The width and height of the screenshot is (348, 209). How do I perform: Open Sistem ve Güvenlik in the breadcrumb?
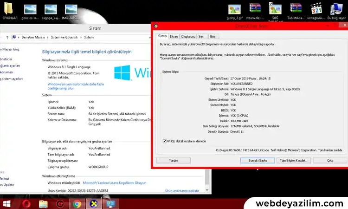(64, 37)
